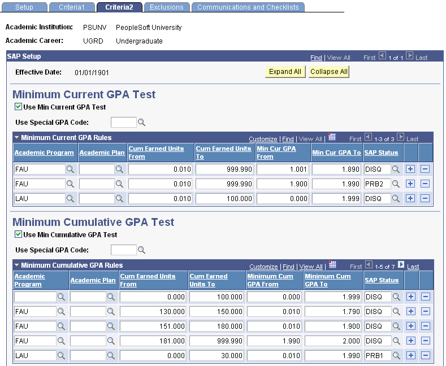Add row after blank-program cumulative rule

point(411,297)
